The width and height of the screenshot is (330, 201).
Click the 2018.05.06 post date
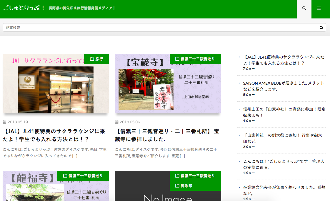click(130, 122)
